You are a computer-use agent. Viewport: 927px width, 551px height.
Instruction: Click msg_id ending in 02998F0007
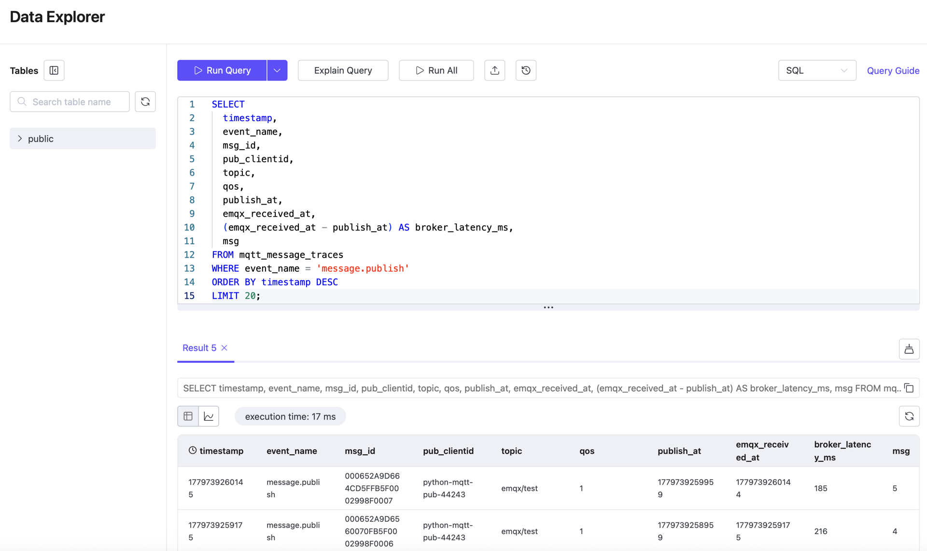(372, 488)
